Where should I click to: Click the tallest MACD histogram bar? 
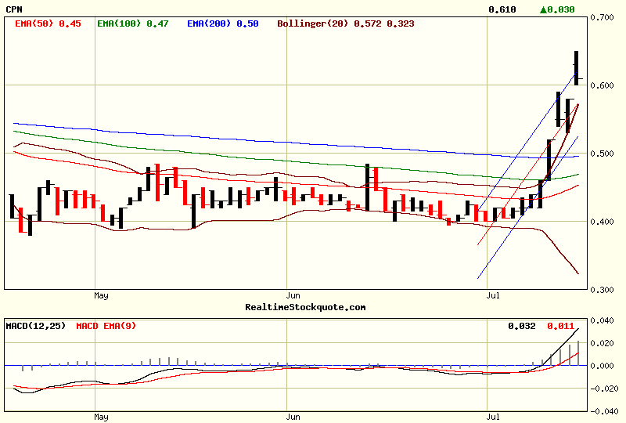tap(578, 353)
